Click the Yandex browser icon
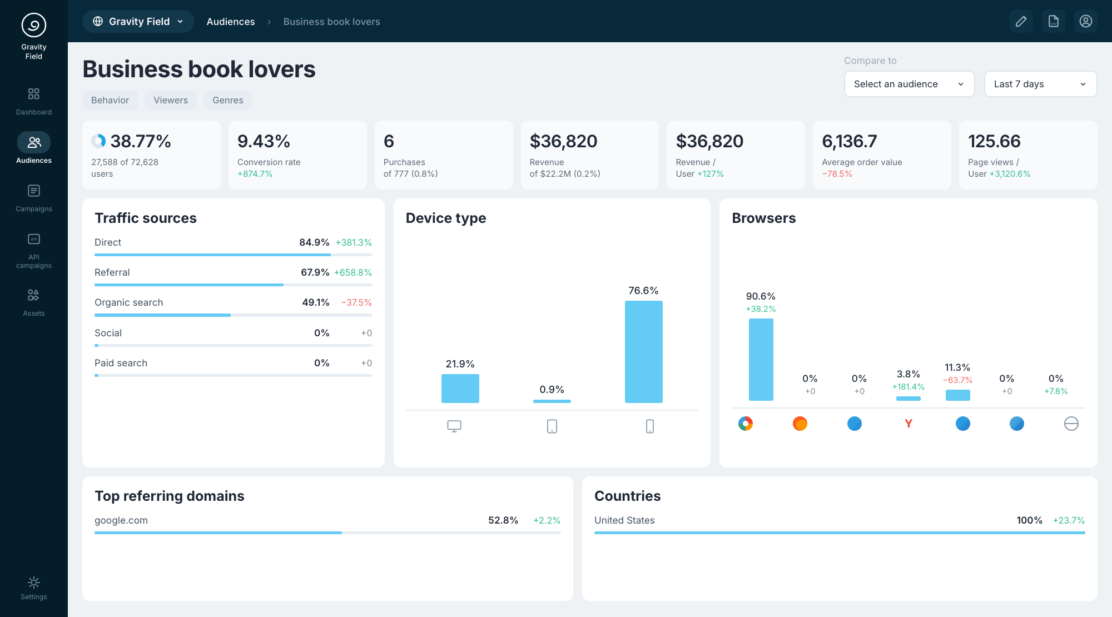The height and width of the screenshot is (617, 1112). 909,424
